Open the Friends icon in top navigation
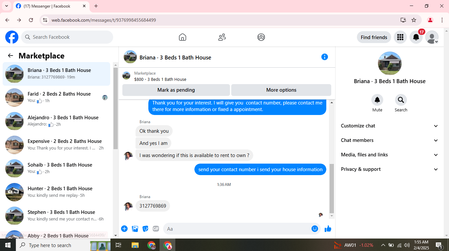 click(222, 37)
